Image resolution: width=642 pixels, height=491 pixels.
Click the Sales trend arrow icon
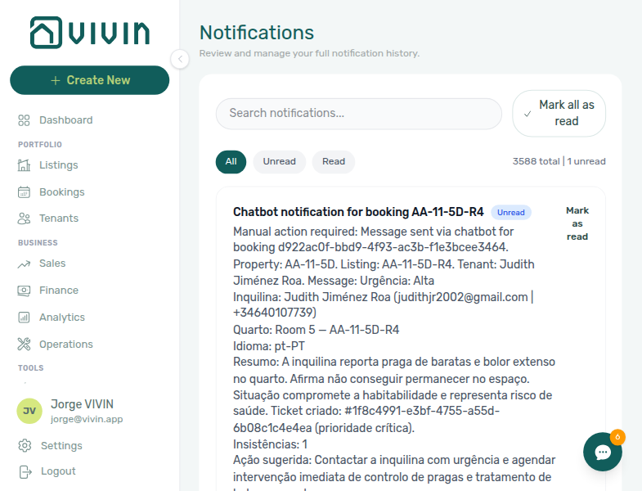(x=25, y=264)
